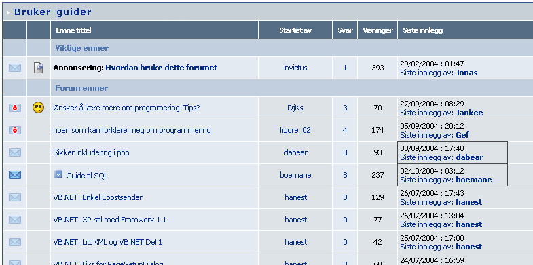The image size is (533, 265).
Task: Click reply count 8 on Guide til SQL
Action: (345, 175)
